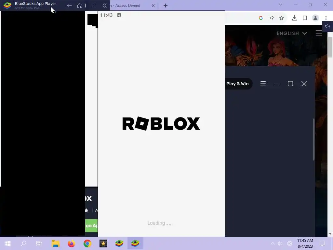333x250 pixels.
Task: Open Chrome profile avatar
Action: coord(315,18)
